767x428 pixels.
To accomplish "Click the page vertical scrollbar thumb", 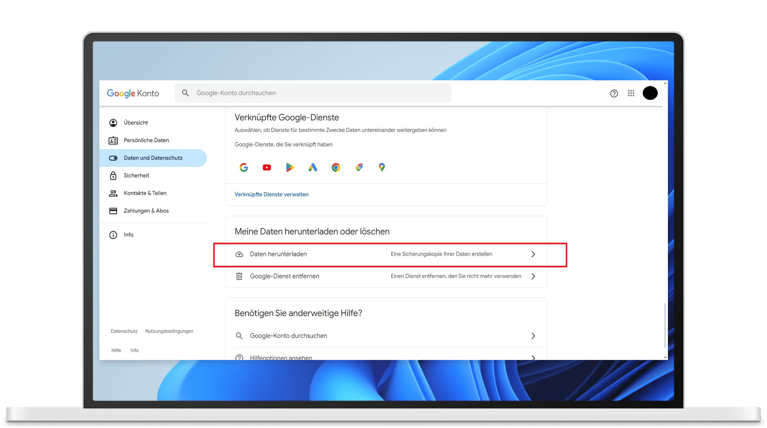I will pyautogui.click(x=665, y=326).
